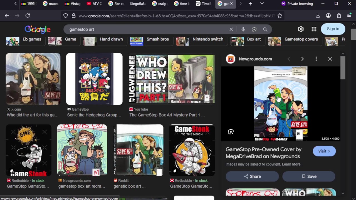Image resolution: width=356 pixels, height=200 pixels.
Task: Search by image using the Google Lens icon
Action: point(254,29)
